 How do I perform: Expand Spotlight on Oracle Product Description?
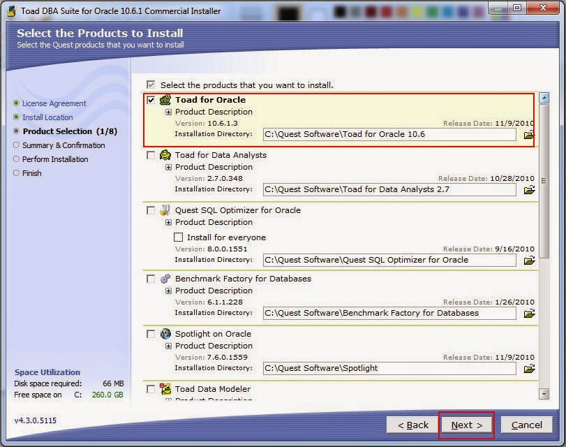pyautogui.click(x=168, y=346)
